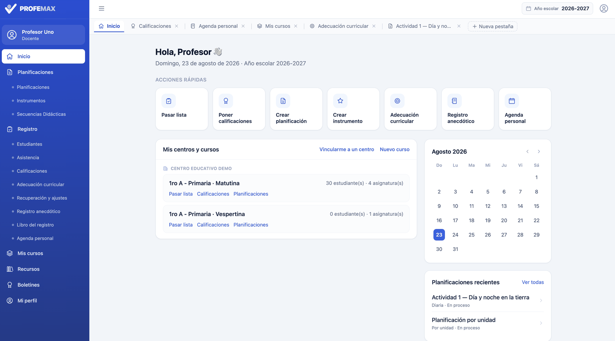Open Secuencias Didácticas in the sidebar
Screen dimensions: 615x341
pos(41,114)
